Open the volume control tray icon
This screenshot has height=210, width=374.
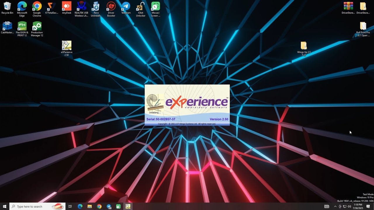349,206
